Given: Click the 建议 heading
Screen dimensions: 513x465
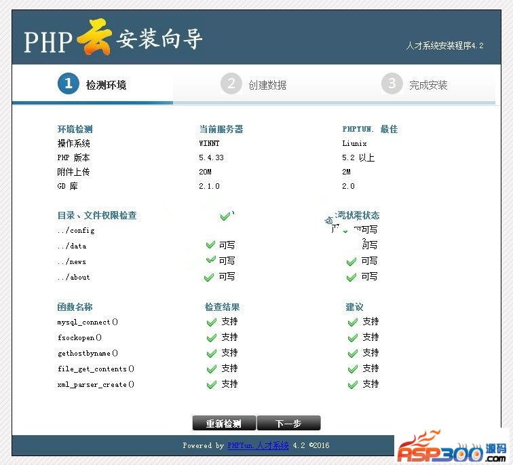Looking at the screenshot, I should (355, 307).
